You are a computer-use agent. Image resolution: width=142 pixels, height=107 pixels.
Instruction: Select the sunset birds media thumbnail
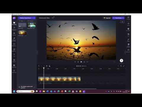tap(22, 32)
